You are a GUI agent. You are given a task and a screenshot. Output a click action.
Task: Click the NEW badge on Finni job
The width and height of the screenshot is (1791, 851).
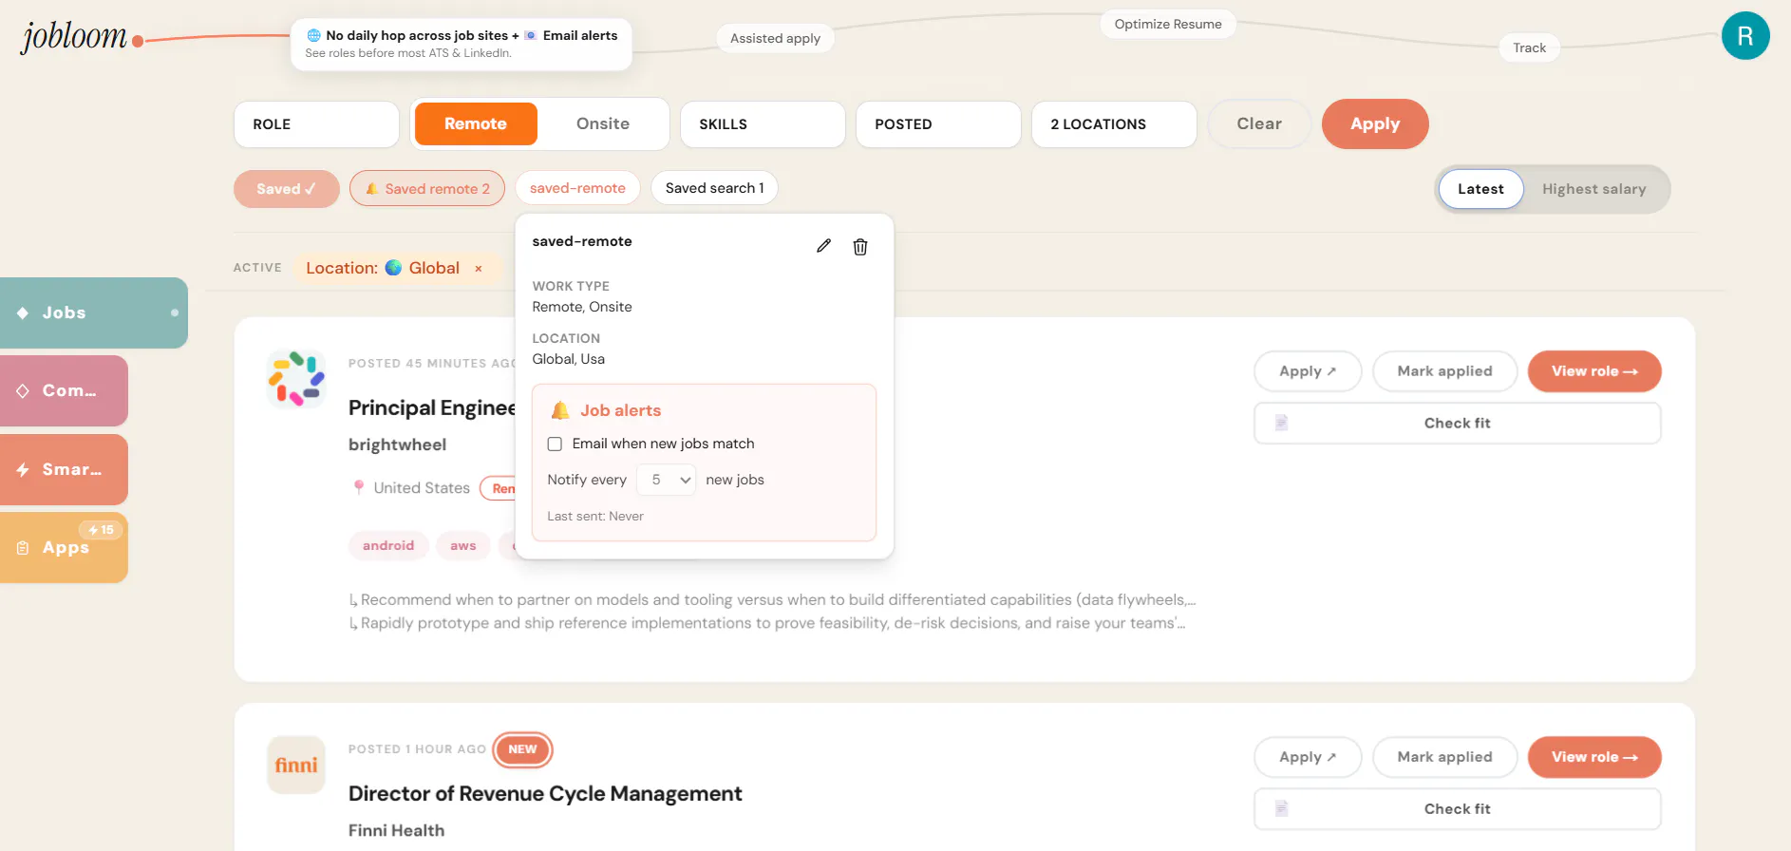coord(522,749)
